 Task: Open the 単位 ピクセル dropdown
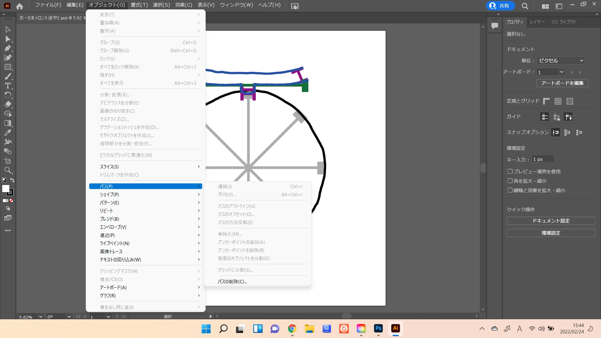pyautogui.click(x=561, y=60)
